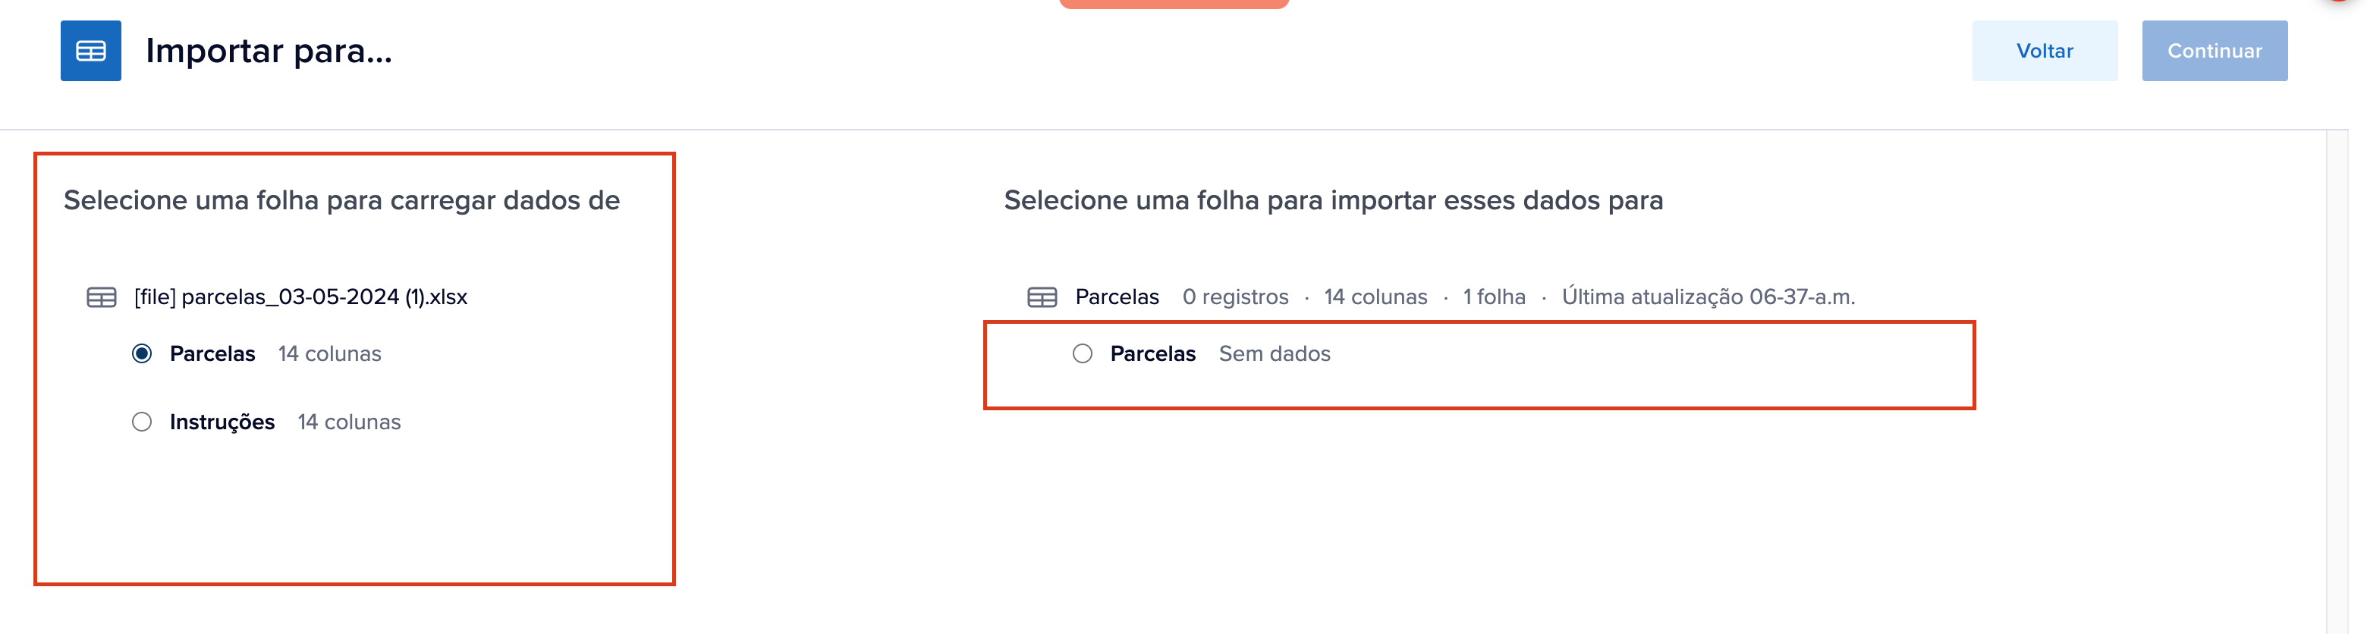
Task: Click the 14 colunas text beside Instruções
Action: click(349, 422)
